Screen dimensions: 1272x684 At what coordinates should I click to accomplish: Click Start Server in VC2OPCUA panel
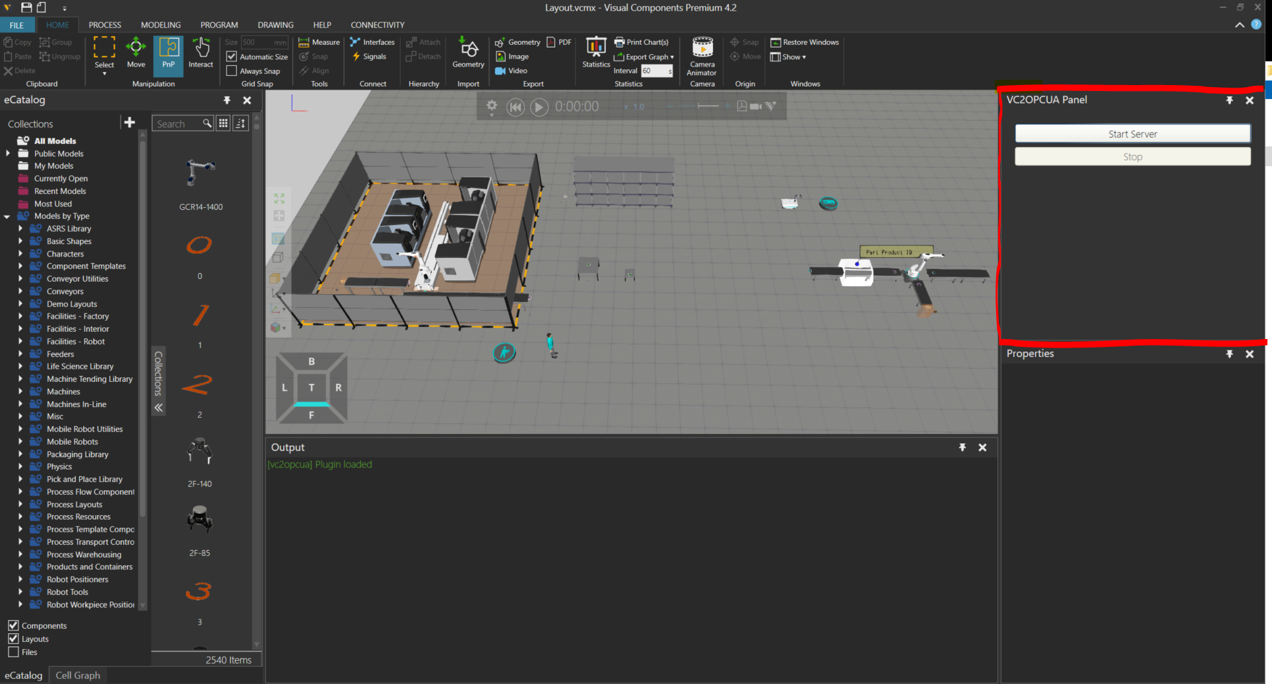coord(1132,133)
